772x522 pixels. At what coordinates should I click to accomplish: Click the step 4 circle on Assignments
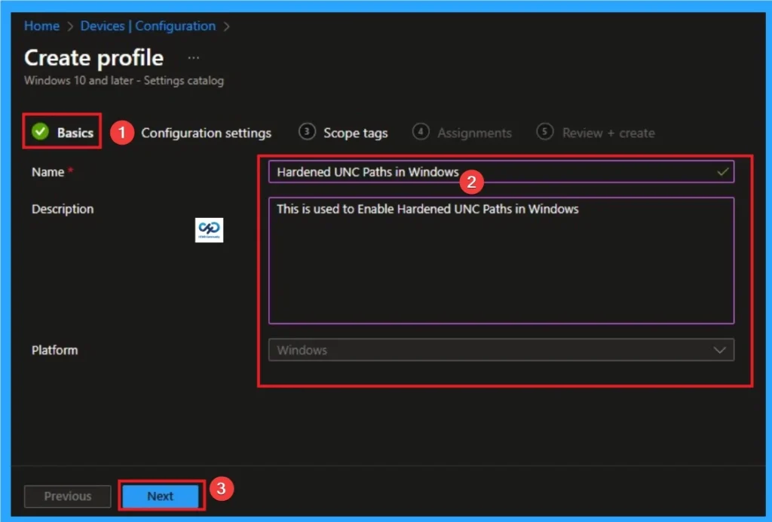(421, 132)
